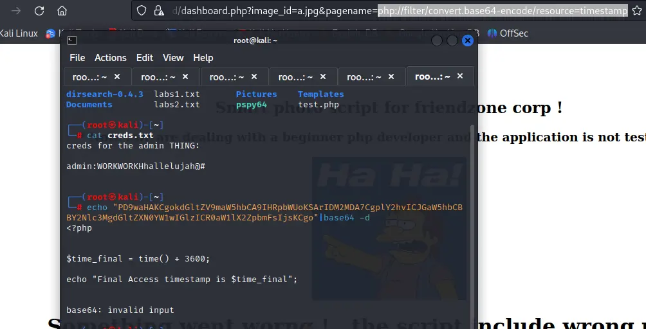Click the labs1.txt file name
The image size is (646, 329).
[x=177, y=94]
